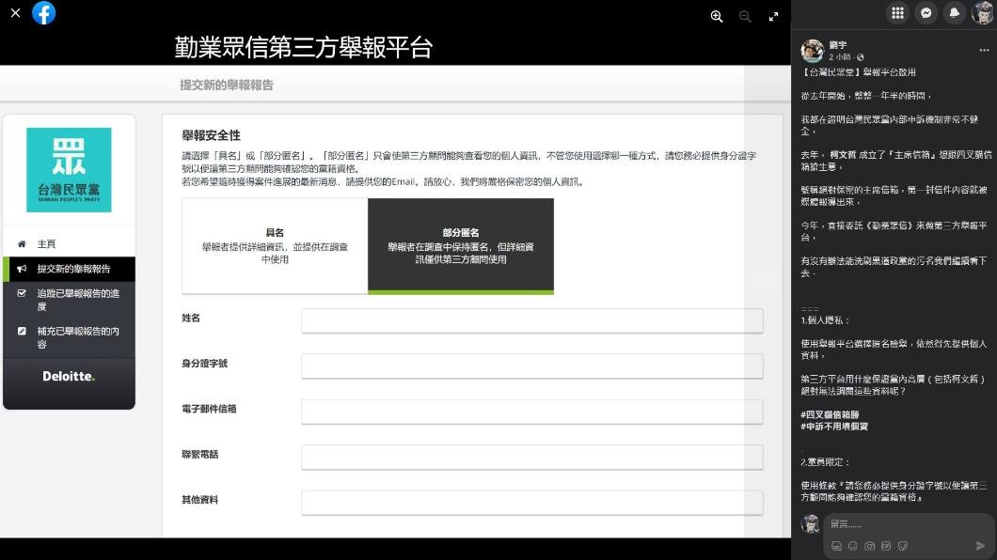
Task: Open the 主頁 home sidebar item
Action: tap(69, 243)
